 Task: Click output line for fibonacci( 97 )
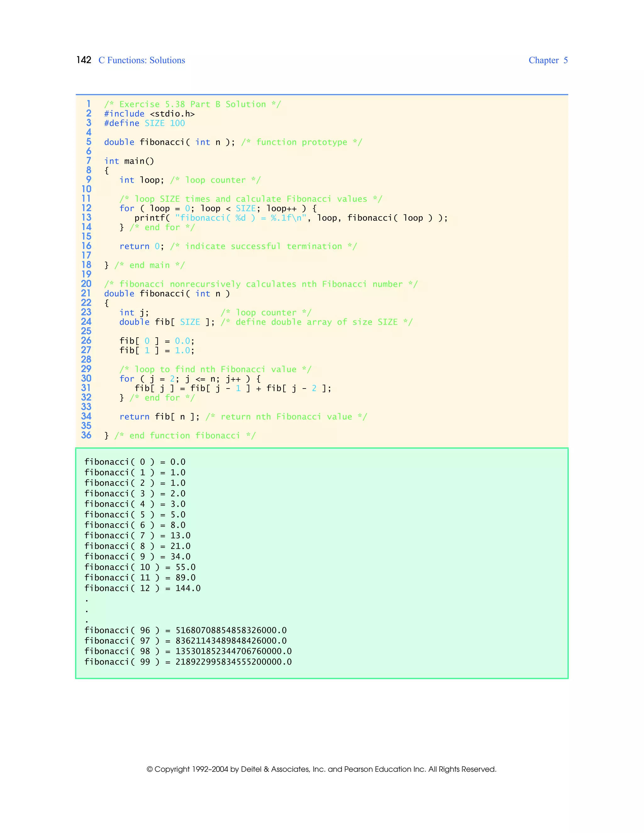[186, 641]
